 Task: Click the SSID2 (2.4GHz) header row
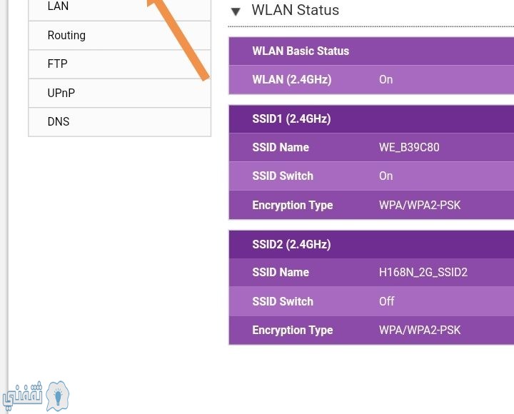coord(371,244)
